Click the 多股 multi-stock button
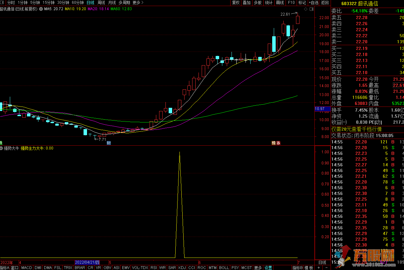 pyautogui.click(x=258, y=3)
